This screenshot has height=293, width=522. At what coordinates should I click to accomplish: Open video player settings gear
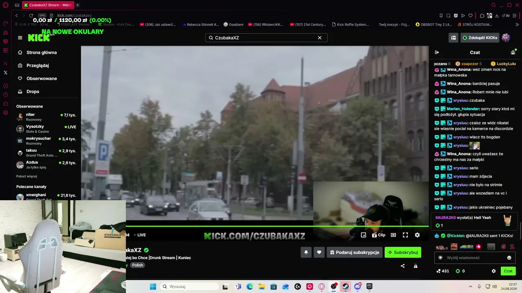[x=417, y=235]
